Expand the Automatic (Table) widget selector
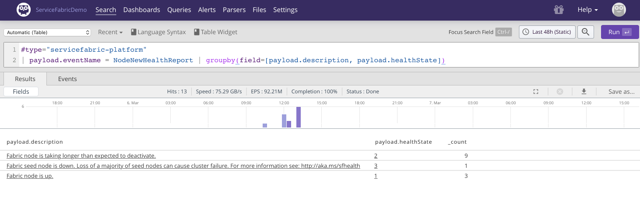 point(47,32)
